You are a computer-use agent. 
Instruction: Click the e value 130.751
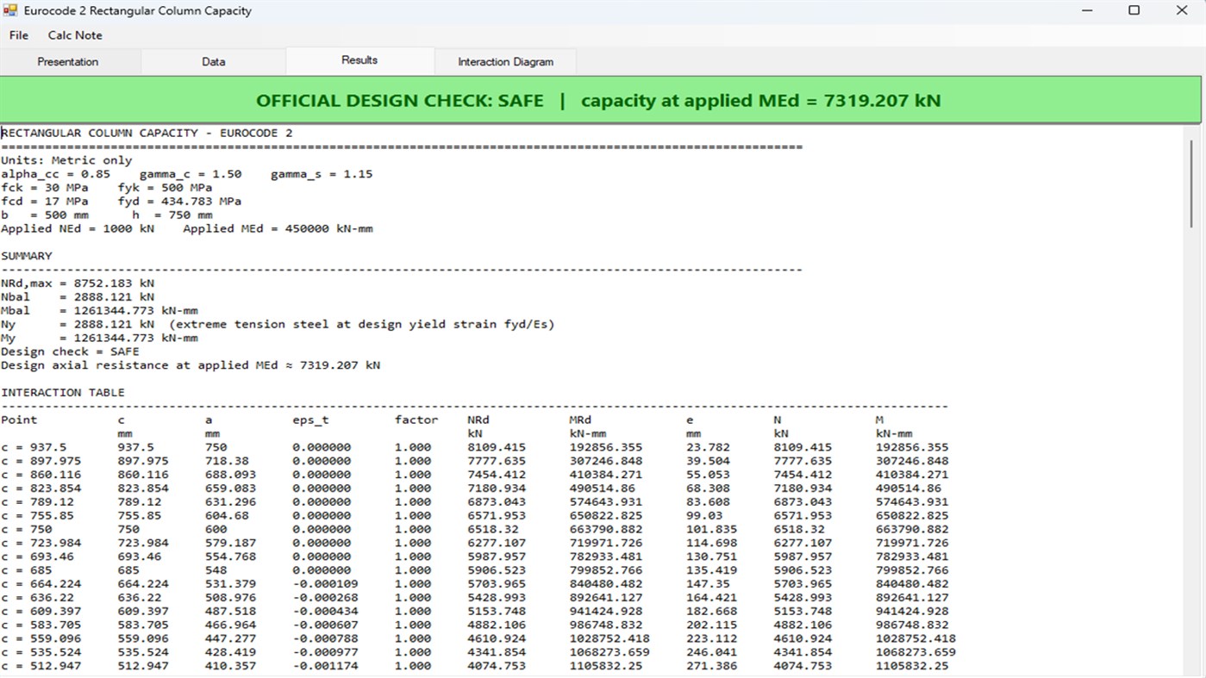tap(712, 557)
